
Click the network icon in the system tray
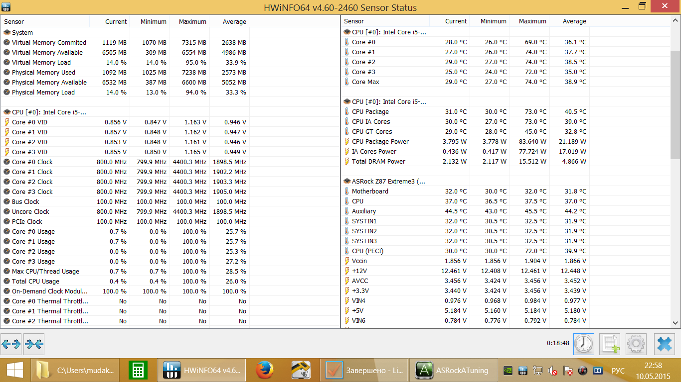538,371
